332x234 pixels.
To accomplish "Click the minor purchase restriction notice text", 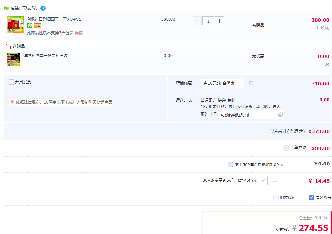I will tap(64, 102).
